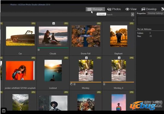This screenshot has width=164, height=114.
Task: Open Photos mode
Action: pos(114,9)
